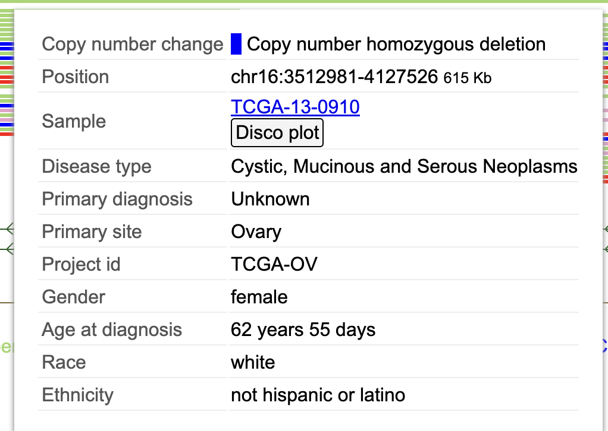Click the 'Ethnicity' row label
The height and width of the screenshot is (431, 608).
77,395
